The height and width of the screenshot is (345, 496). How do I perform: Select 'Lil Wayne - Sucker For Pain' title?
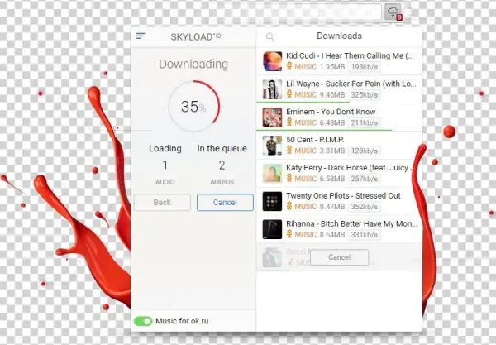click(351, 84)
